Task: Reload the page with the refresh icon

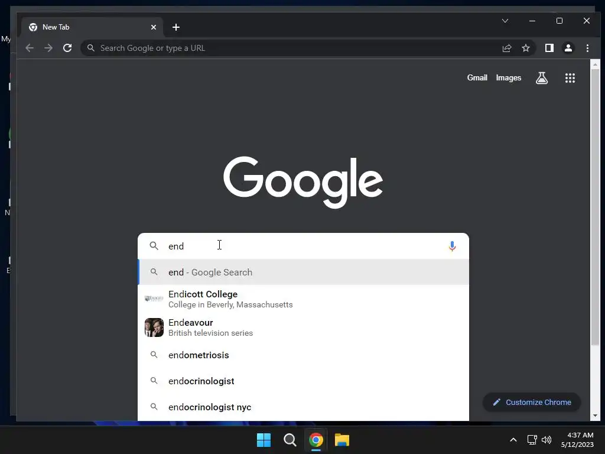Action: click(67, 48)
